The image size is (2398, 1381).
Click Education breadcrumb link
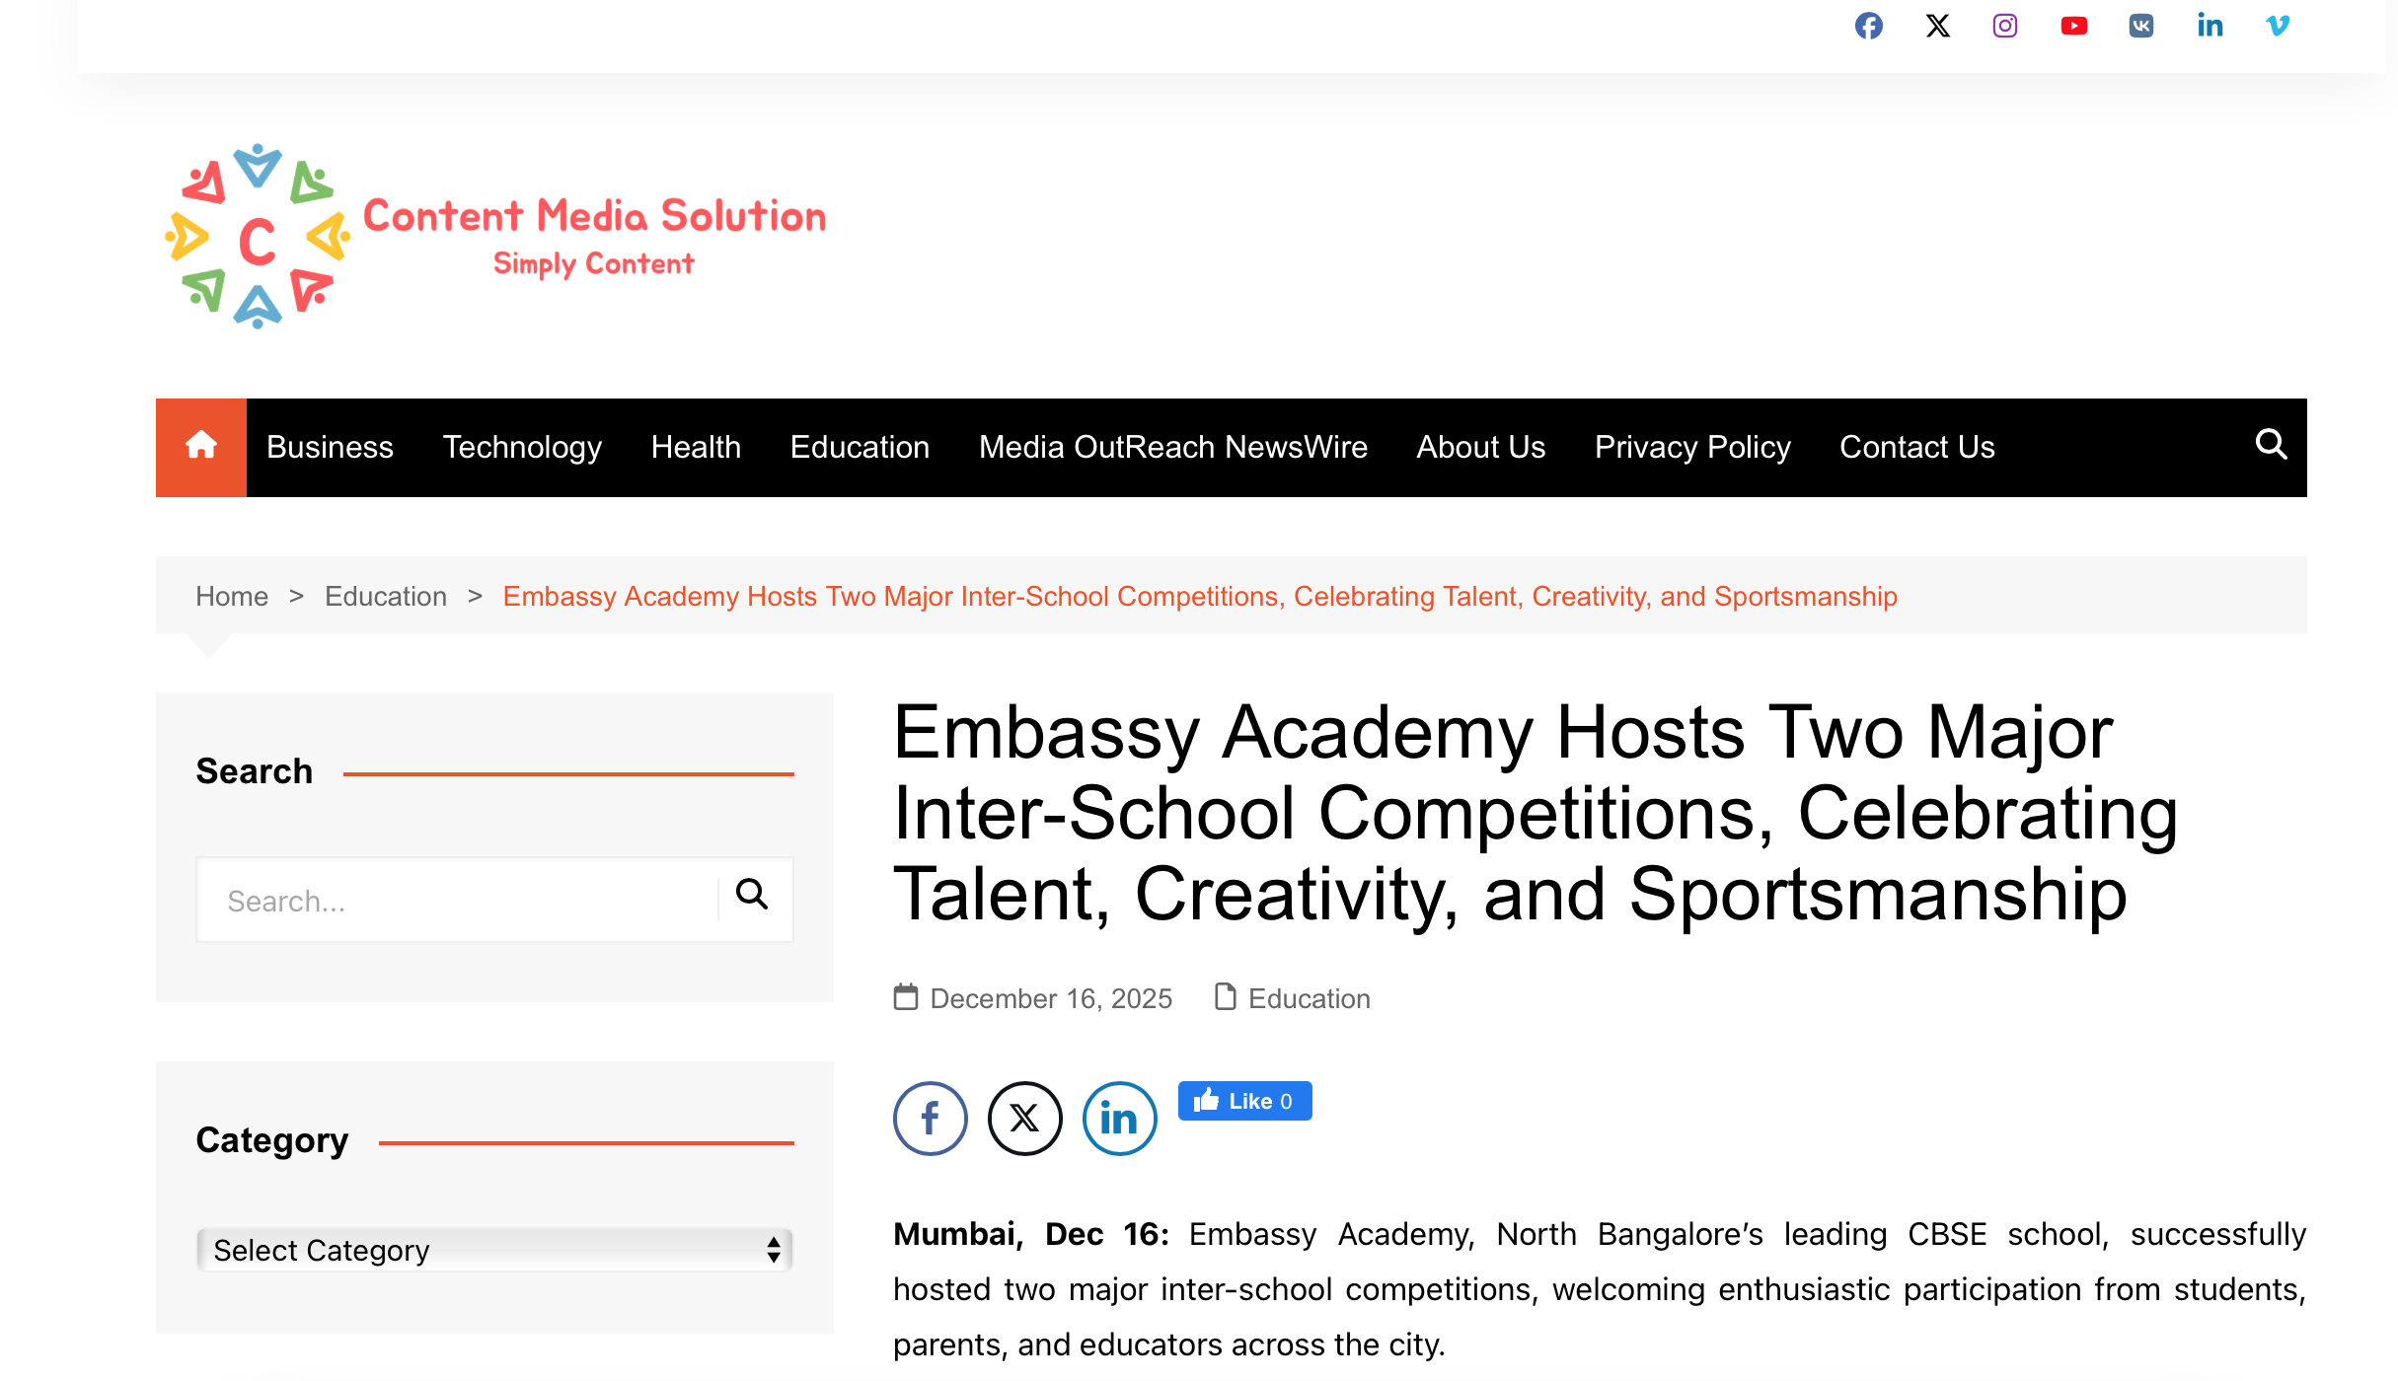(385, 596)
